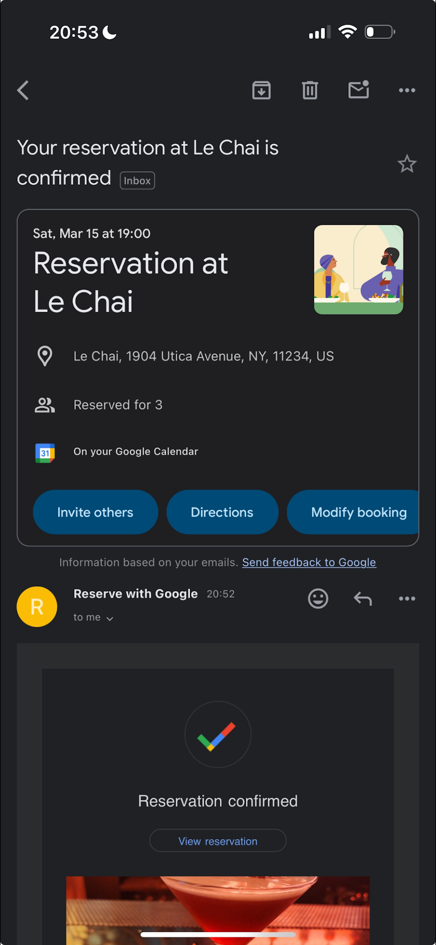Open the top toolbar three-dot overflow menu
This screenshot has width=436, height=945.
(407, 91)
